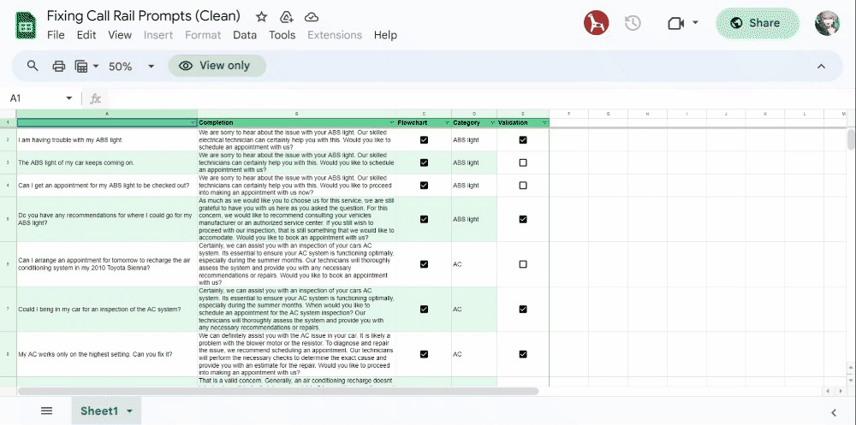Toggle Validation checkbox for 'appointment for my ABS light'
This screenshot has height=425, width=856.
523,186
